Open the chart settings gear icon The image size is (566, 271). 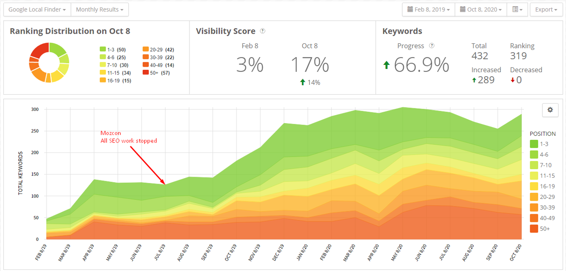(x=550, y=110)
